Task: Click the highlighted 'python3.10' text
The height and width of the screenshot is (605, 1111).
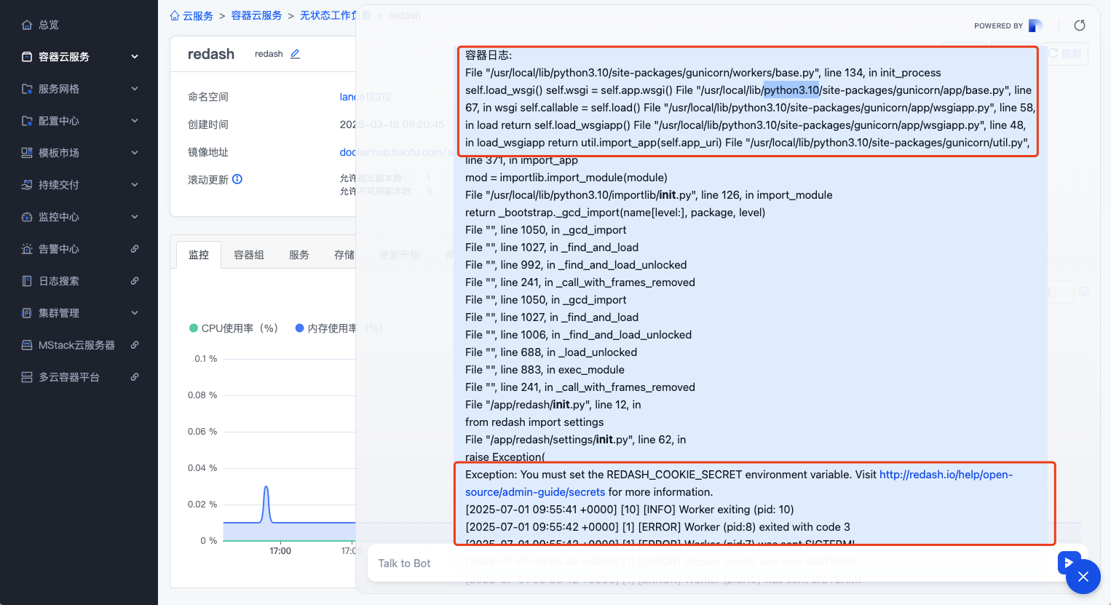Action: 791,90
